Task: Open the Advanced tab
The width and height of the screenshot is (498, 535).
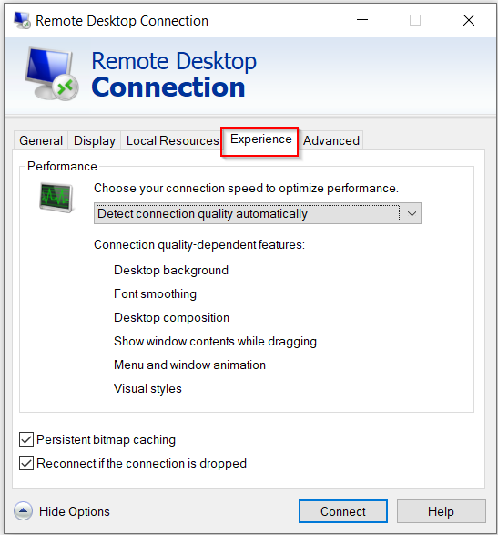Action: 331,140
